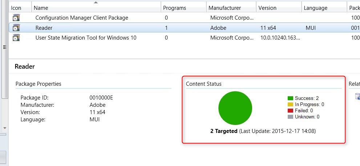
Task: Click the Icon column header
Action: click(x=20, y=8)
